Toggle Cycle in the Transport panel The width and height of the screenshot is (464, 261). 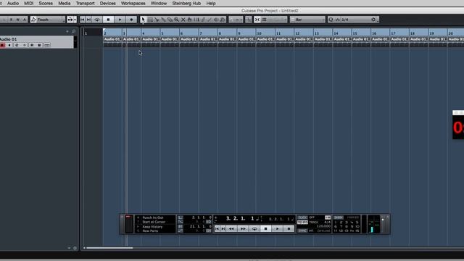click(254, 229)
